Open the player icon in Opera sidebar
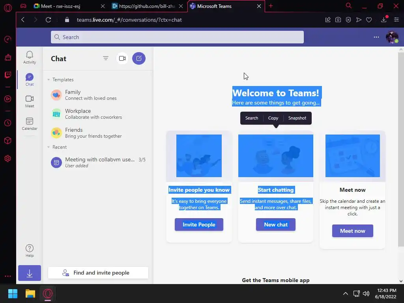 pos(8,99)
